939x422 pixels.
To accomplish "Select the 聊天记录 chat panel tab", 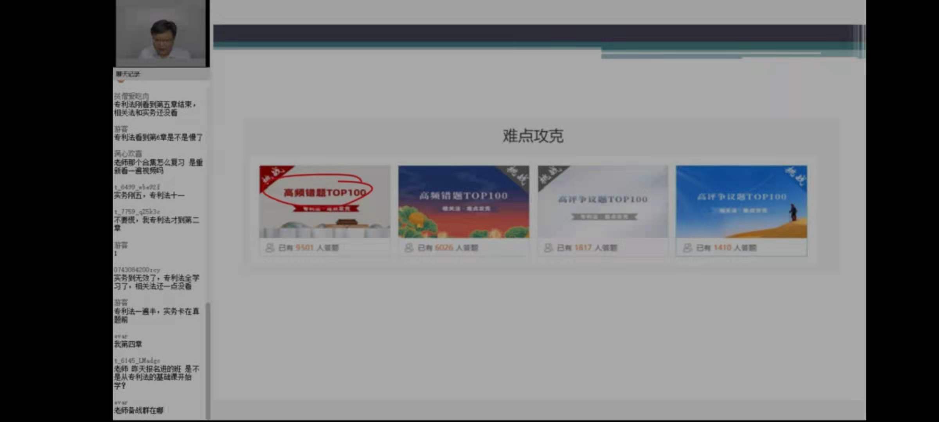I will point(128,74).
